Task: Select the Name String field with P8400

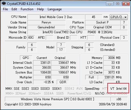Action: click(77, 32)
